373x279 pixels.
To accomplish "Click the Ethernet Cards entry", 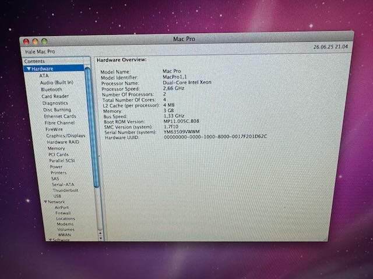I will point(60,116).
